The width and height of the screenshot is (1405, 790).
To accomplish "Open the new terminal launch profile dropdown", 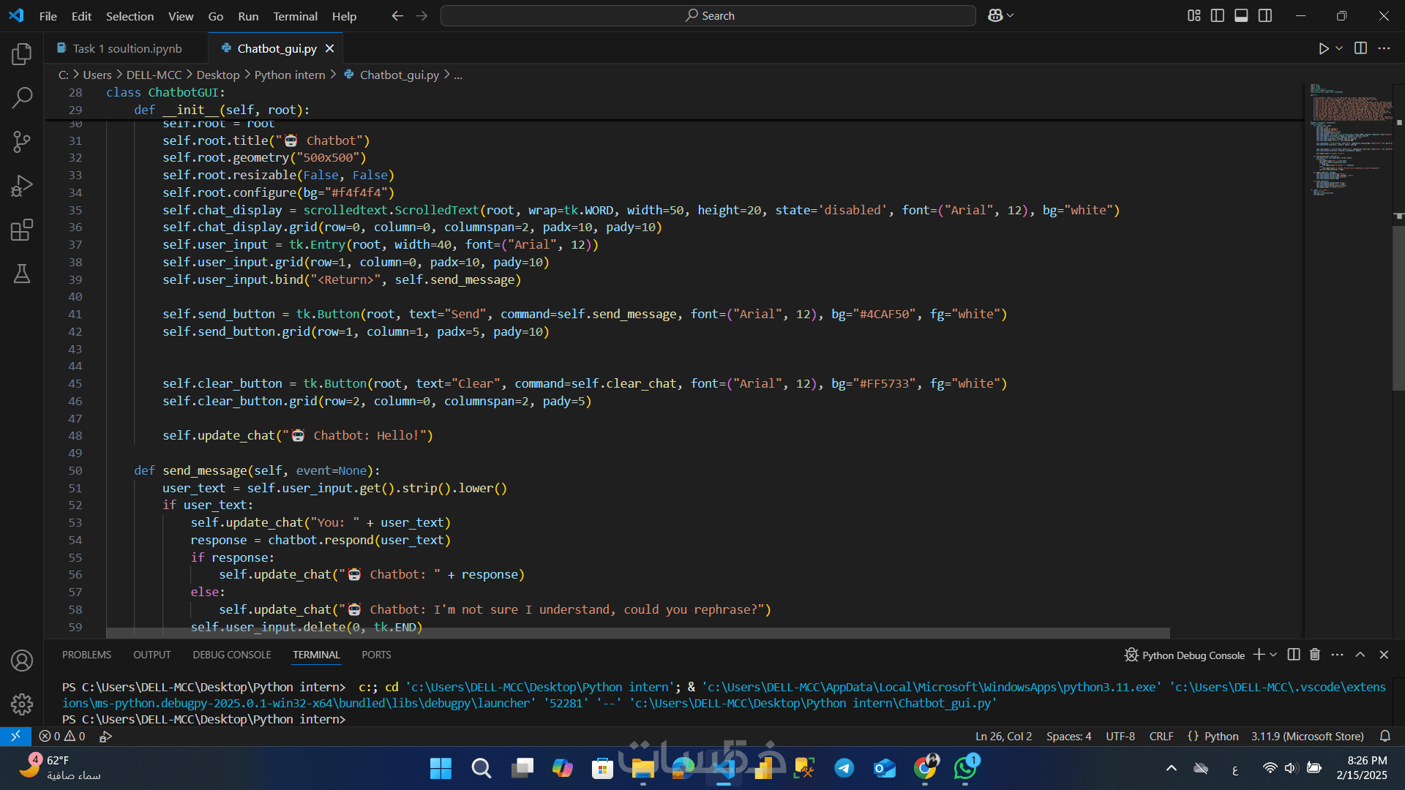I will (x=1274, y=655).
